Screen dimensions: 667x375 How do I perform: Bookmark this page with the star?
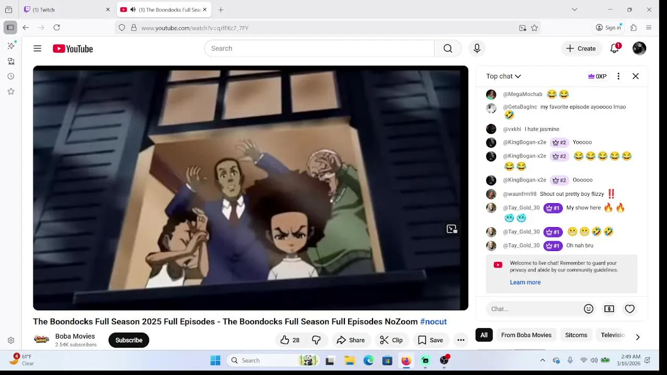click(534, 28)
